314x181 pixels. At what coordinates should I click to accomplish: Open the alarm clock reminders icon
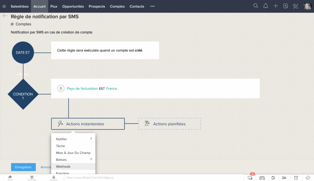(296, 178)
